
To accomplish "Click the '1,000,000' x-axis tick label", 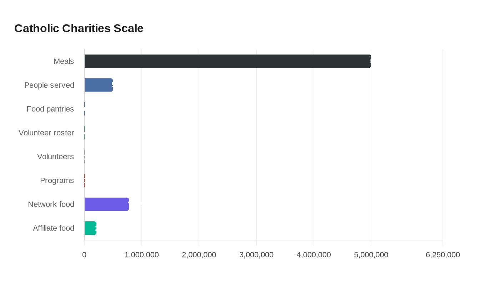I will [x=142, y=255].
